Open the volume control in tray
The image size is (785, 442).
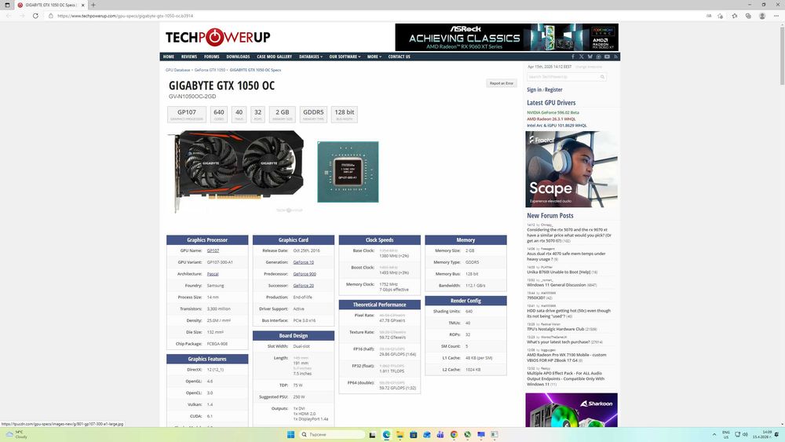745,434
